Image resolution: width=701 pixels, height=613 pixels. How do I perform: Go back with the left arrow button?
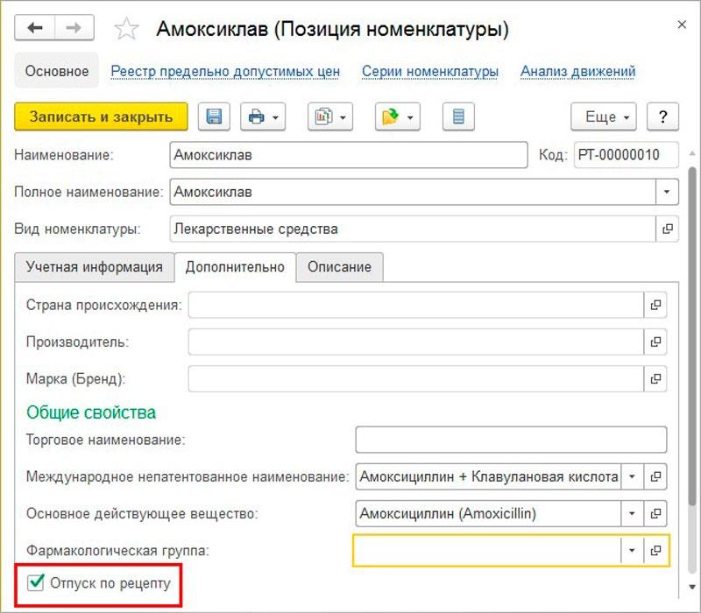(35, 28)
